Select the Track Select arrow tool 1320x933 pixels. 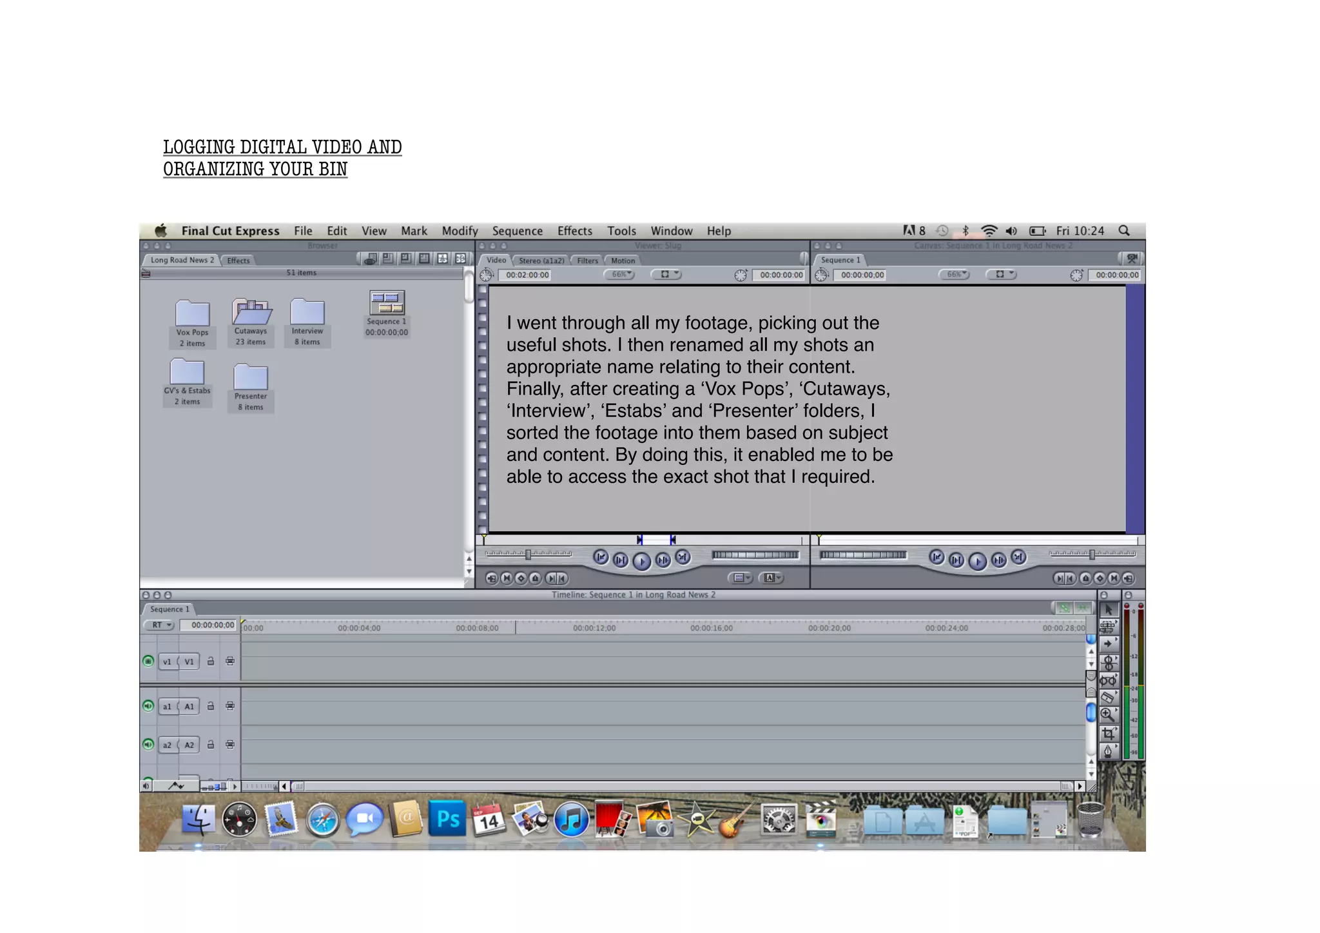(1107, 643)
